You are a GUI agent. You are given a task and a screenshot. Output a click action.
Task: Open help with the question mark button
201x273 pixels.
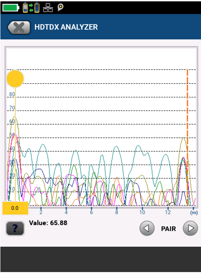point(15,228)
